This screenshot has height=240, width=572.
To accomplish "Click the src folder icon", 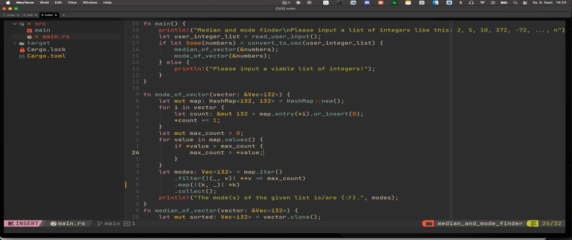I will [22, 23].
